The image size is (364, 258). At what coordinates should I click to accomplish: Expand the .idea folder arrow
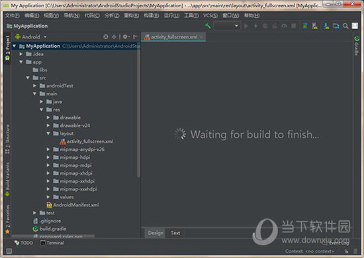click(21, 54)
